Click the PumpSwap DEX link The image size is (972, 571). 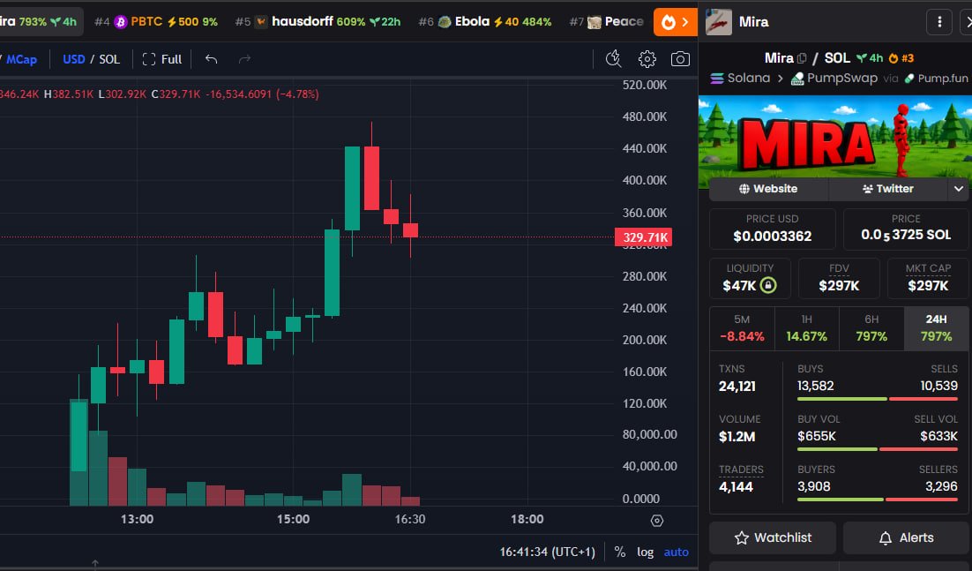(834, 79)
